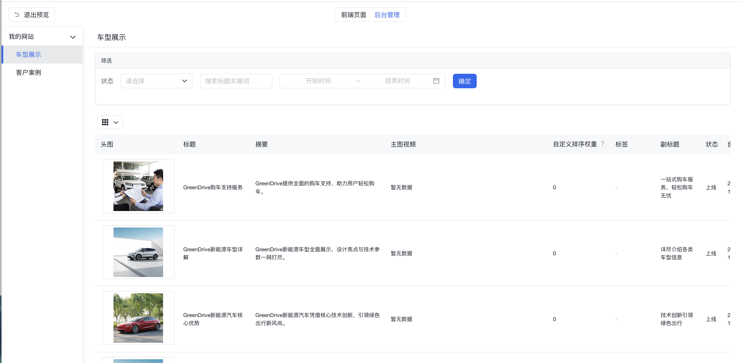Click 暂无数据 in GreenDrive购车支持服务 row
The width and height of the screenshot is (742, 363).
pyautogui.click(x=401, y=187)
